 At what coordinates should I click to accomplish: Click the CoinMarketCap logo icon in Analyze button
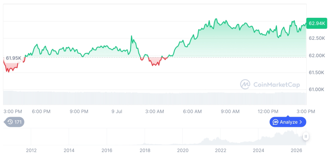(x=276, y=122)
